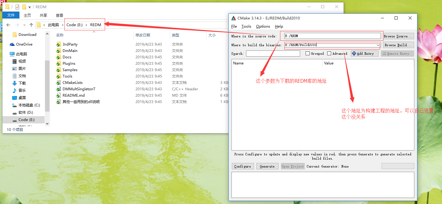Click the CMake logo in the title bar

(x=233, y=18)
